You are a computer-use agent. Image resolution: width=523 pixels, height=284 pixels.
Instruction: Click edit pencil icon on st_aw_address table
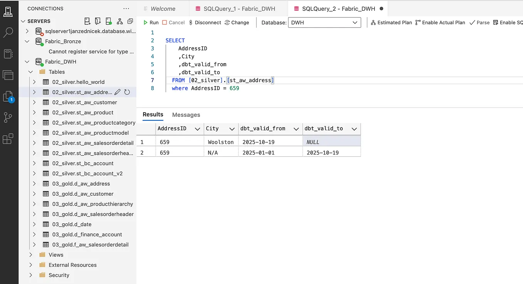point(117,92)
